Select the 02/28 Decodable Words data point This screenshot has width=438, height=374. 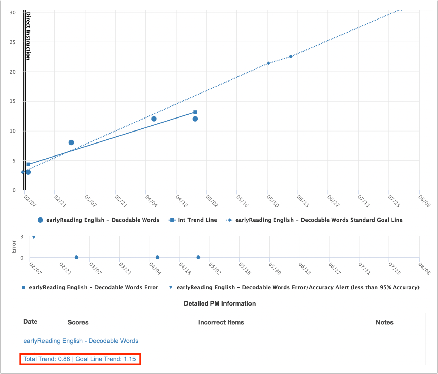71,141
